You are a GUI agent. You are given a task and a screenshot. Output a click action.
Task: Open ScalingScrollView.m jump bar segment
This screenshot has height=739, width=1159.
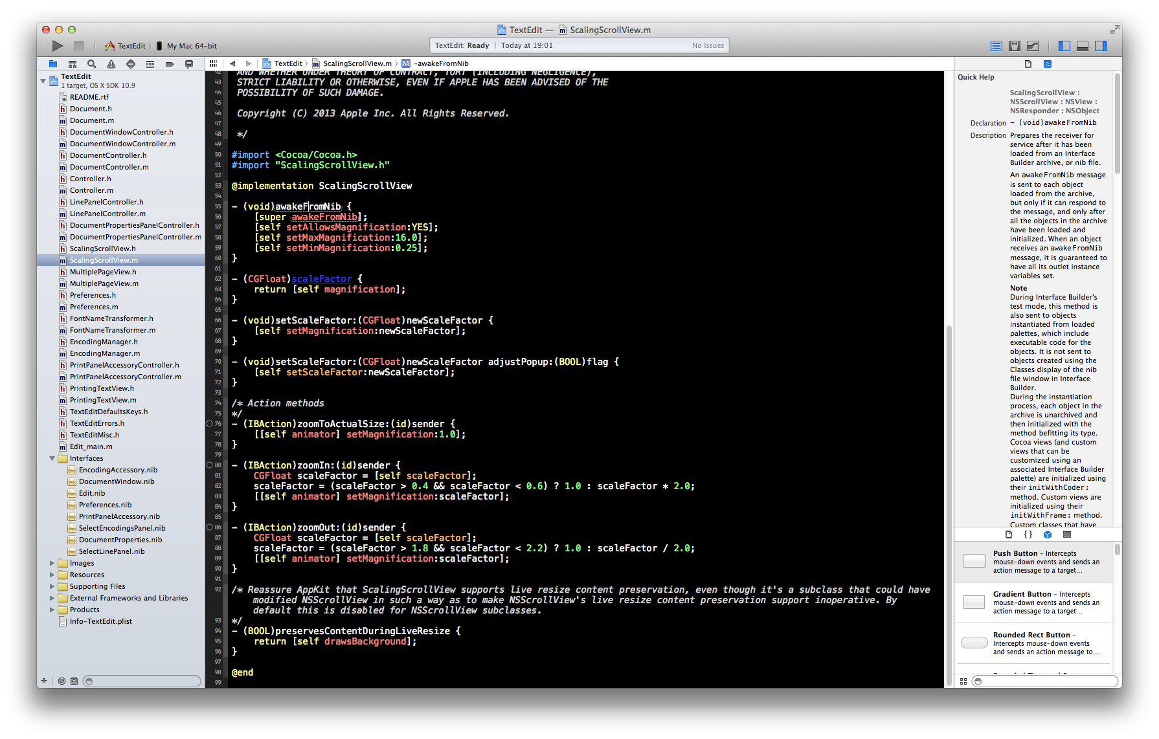(352, 63)
